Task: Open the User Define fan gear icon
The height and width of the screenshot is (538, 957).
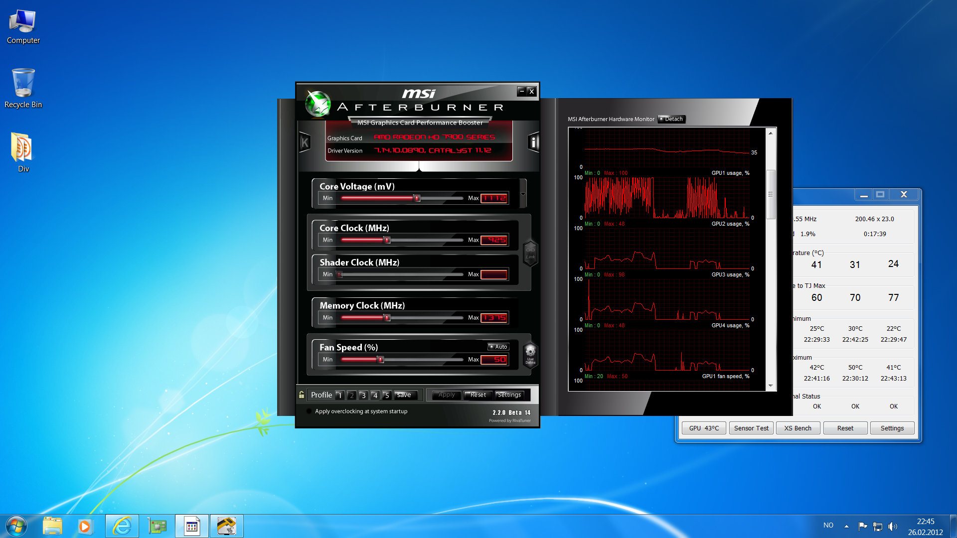Action: (x=530, y=354)
